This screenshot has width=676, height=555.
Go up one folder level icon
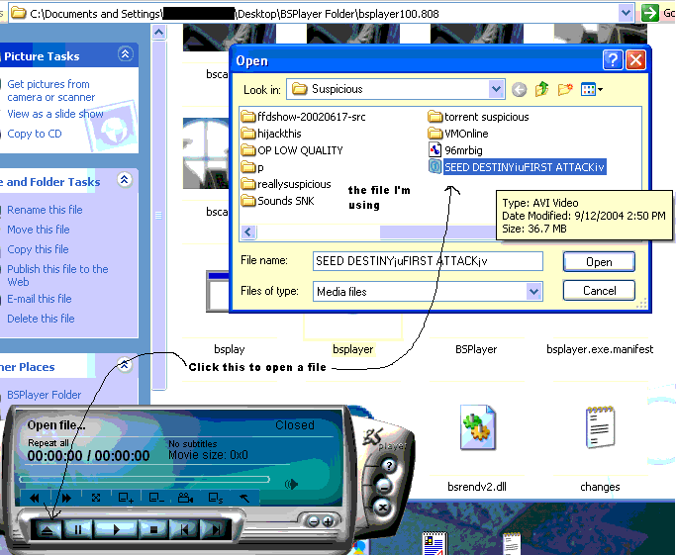click(542, 89)
